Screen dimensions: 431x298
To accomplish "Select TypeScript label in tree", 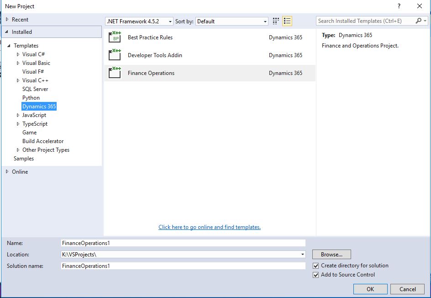I will coord(35,124).
